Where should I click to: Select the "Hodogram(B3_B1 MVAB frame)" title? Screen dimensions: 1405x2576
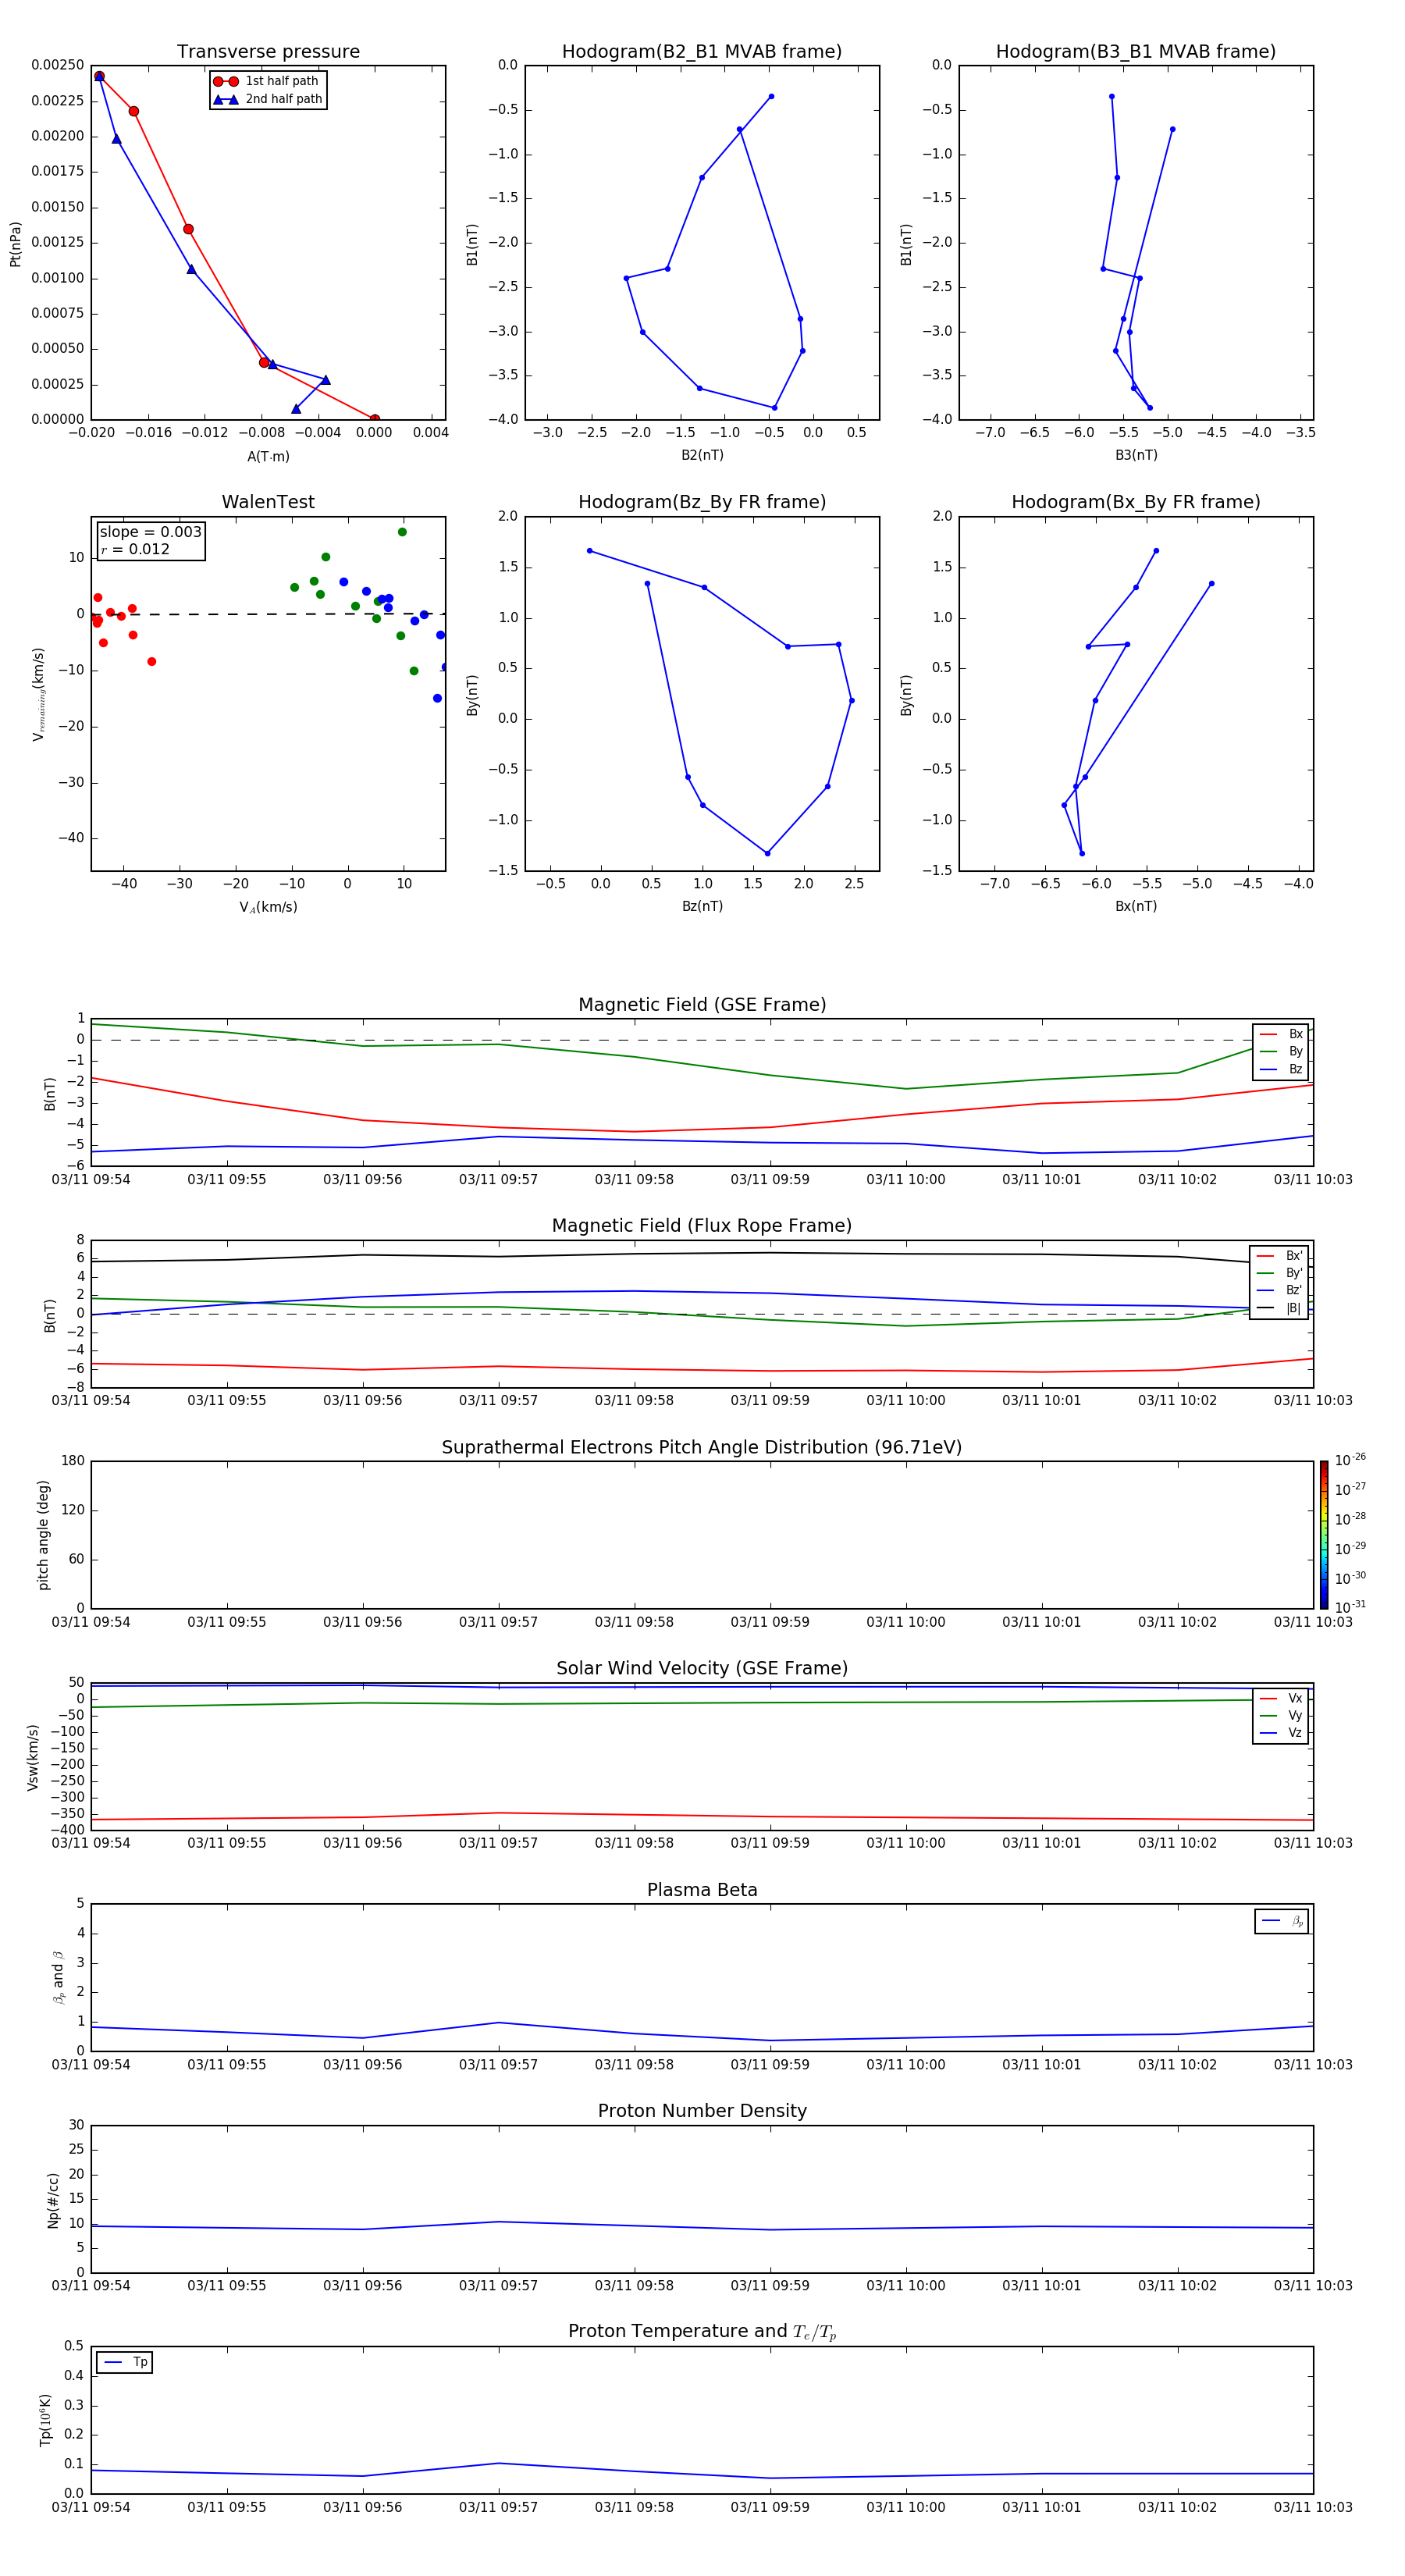click(x=1136, y=52)
